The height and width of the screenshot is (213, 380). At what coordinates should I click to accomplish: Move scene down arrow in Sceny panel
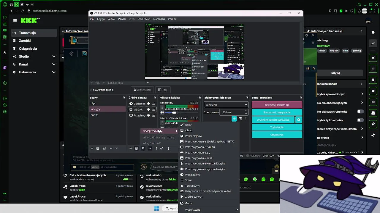point(116,148)
